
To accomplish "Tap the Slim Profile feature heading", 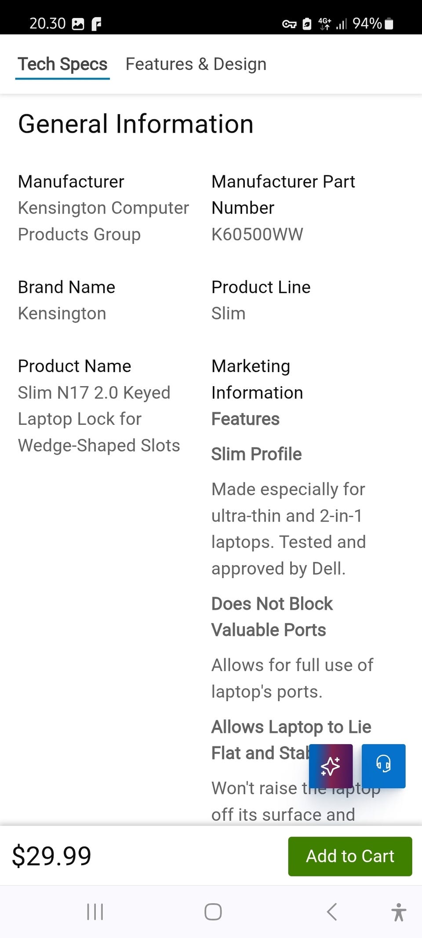I will point(256,454).
